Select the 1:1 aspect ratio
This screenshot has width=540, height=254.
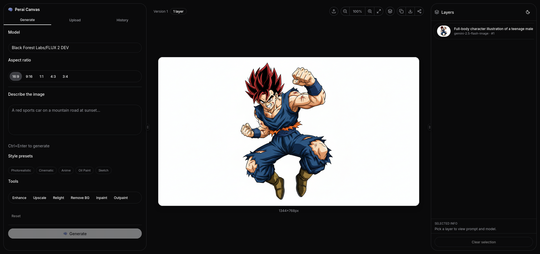point(42,76)
